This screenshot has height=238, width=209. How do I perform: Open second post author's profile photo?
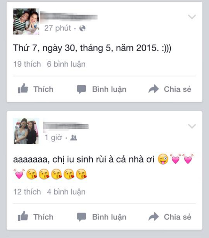(x=26, y=131)
